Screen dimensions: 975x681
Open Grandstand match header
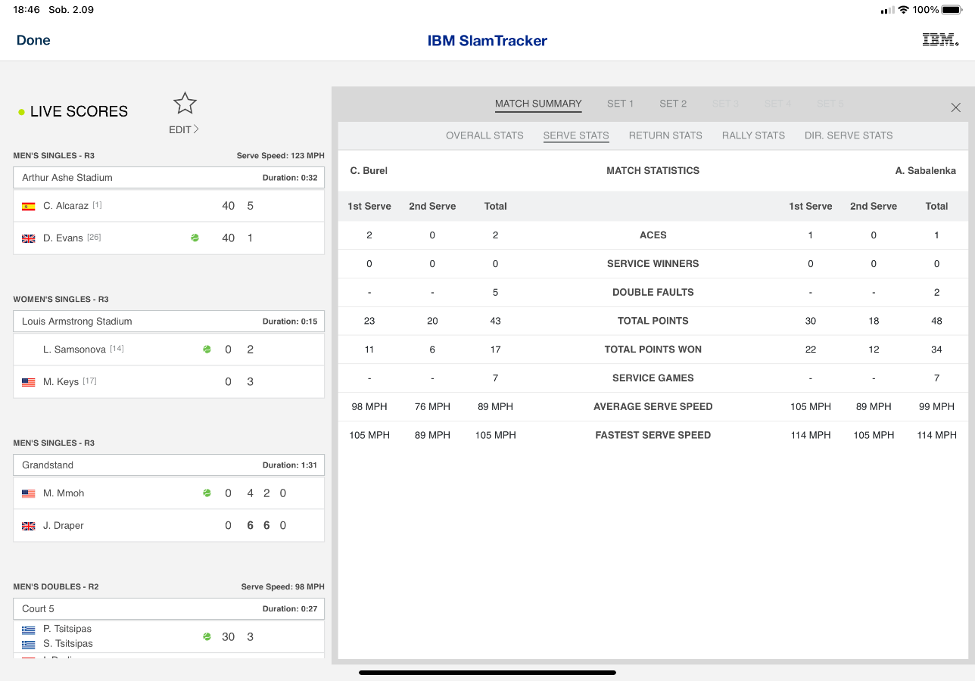point(169,465)
